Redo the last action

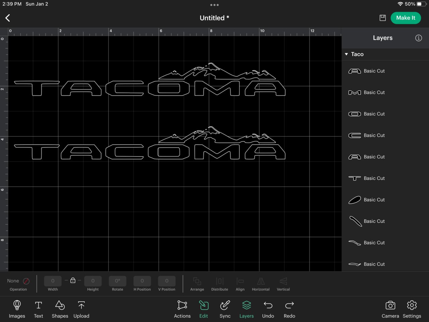click(x=290, y=309)
